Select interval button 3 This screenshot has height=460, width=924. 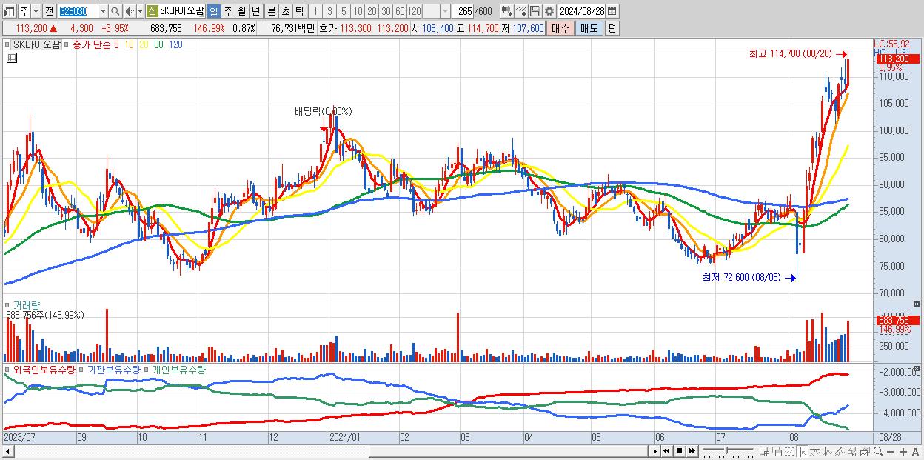(x=329, y=11)
